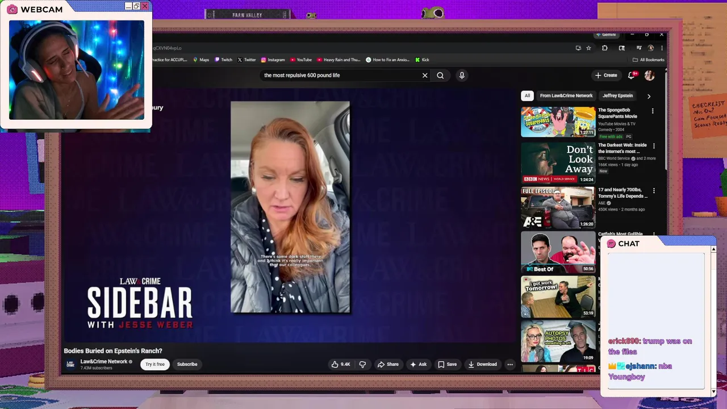Open The Darkest Web BBC video thumbnail
The width and height of the screenshot is (727, 409).
tap(558, 162)
